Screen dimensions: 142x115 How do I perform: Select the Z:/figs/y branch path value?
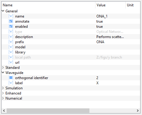[109, 57]
